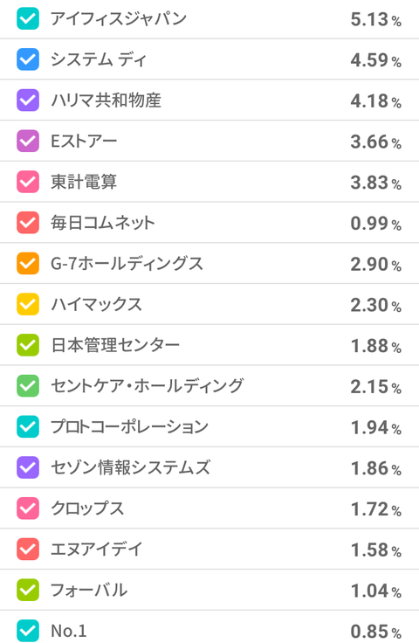Select the アイフィスジャパン stock name
Image resolution: width=419 pixels, height=643 pixels.
[119, 19]
